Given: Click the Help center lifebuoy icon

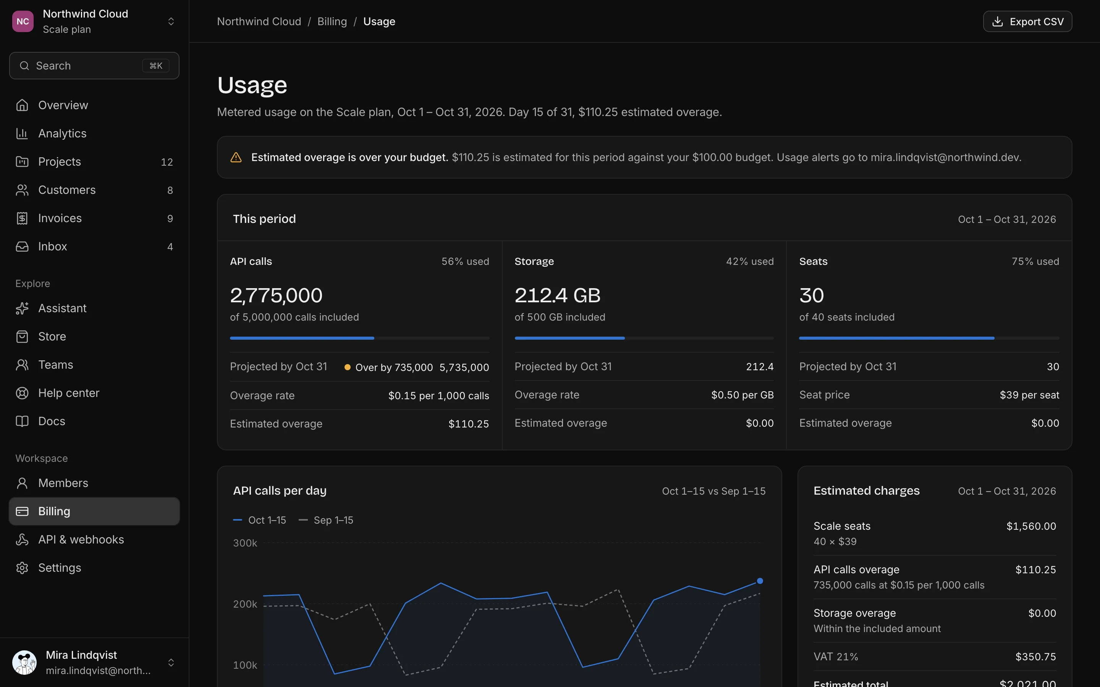Looking at the screenshot, I should point(22,393).
